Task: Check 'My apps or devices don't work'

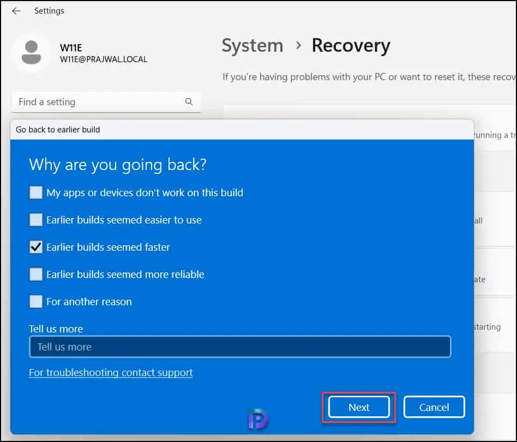Action: click(36, 192)
